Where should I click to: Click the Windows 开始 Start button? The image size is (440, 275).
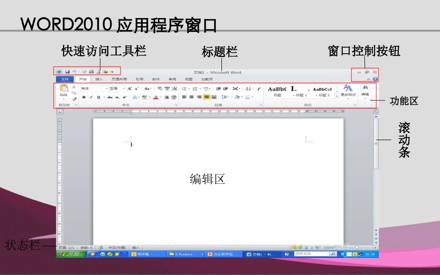click(x=71, y=254)
